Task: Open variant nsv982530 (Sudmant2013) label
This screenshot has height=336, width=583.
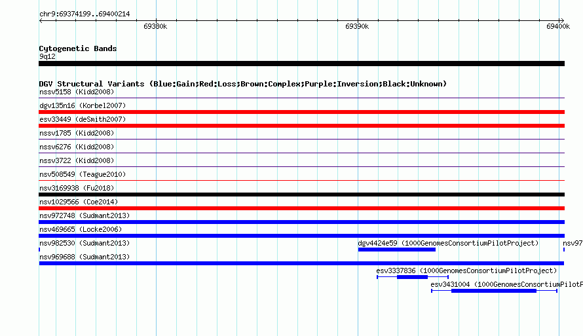Action: [x=85, y=243]
